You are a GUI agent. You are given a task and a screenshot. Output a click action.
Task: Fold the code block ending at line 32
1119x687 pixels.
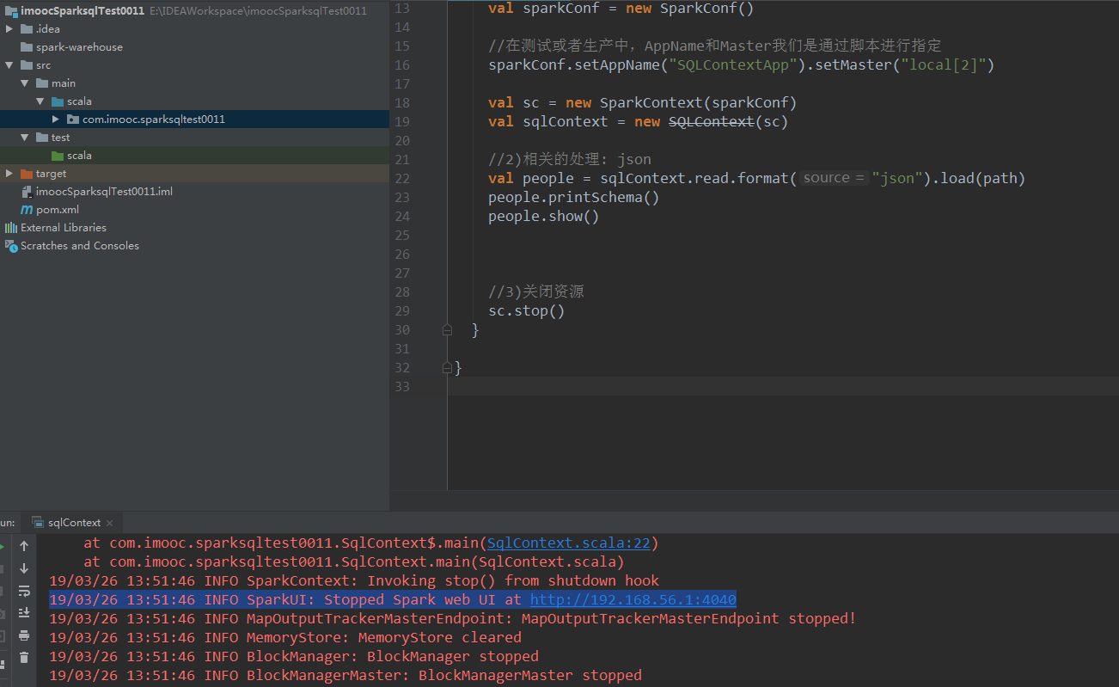click(x=447, y=367)
